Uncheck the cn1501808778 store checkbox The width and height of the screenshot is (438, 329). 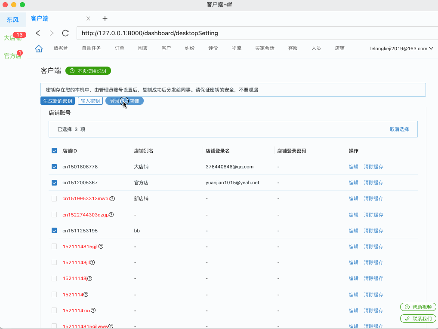(x=54, y=167)
